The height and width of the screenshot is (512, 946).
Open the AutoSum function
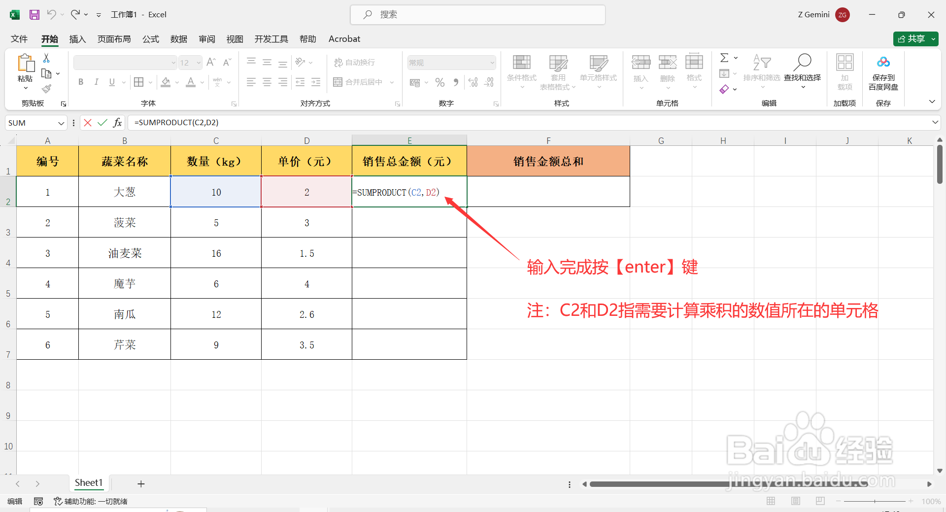(724, 58)
